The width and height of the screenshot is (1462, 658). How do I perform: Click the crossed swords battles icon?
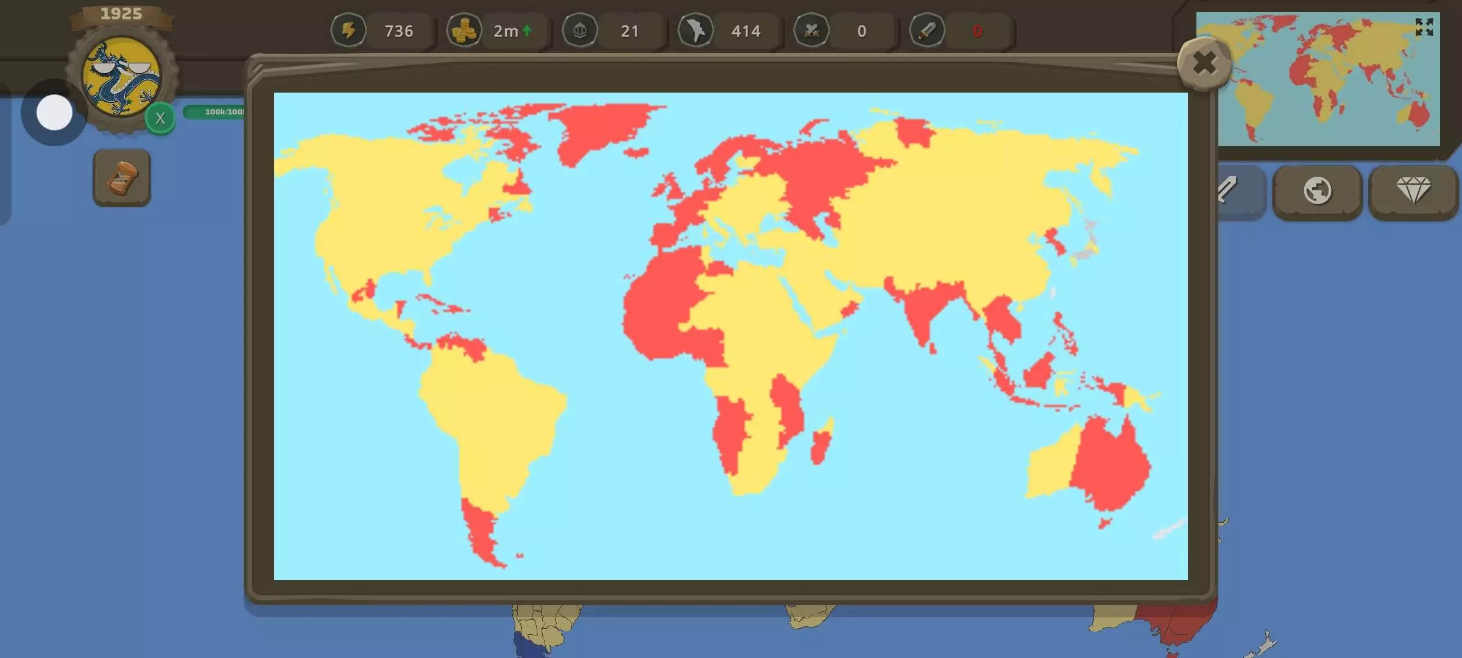point(811,30)
